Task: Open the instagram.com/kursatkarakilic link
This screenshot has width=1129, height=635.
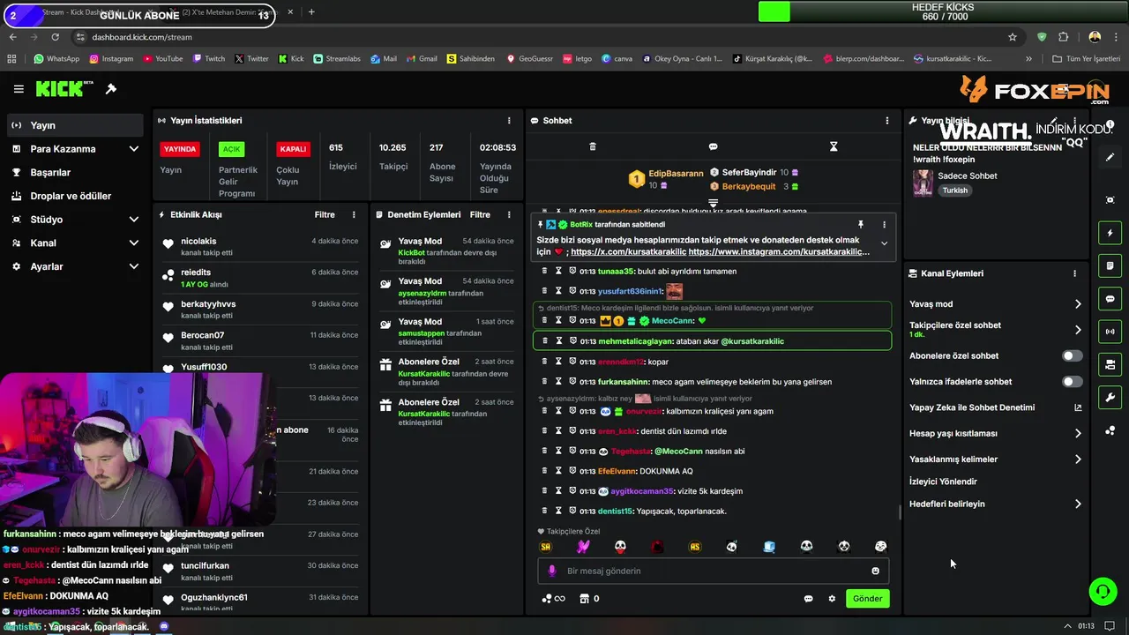Action: coord(779,252)
